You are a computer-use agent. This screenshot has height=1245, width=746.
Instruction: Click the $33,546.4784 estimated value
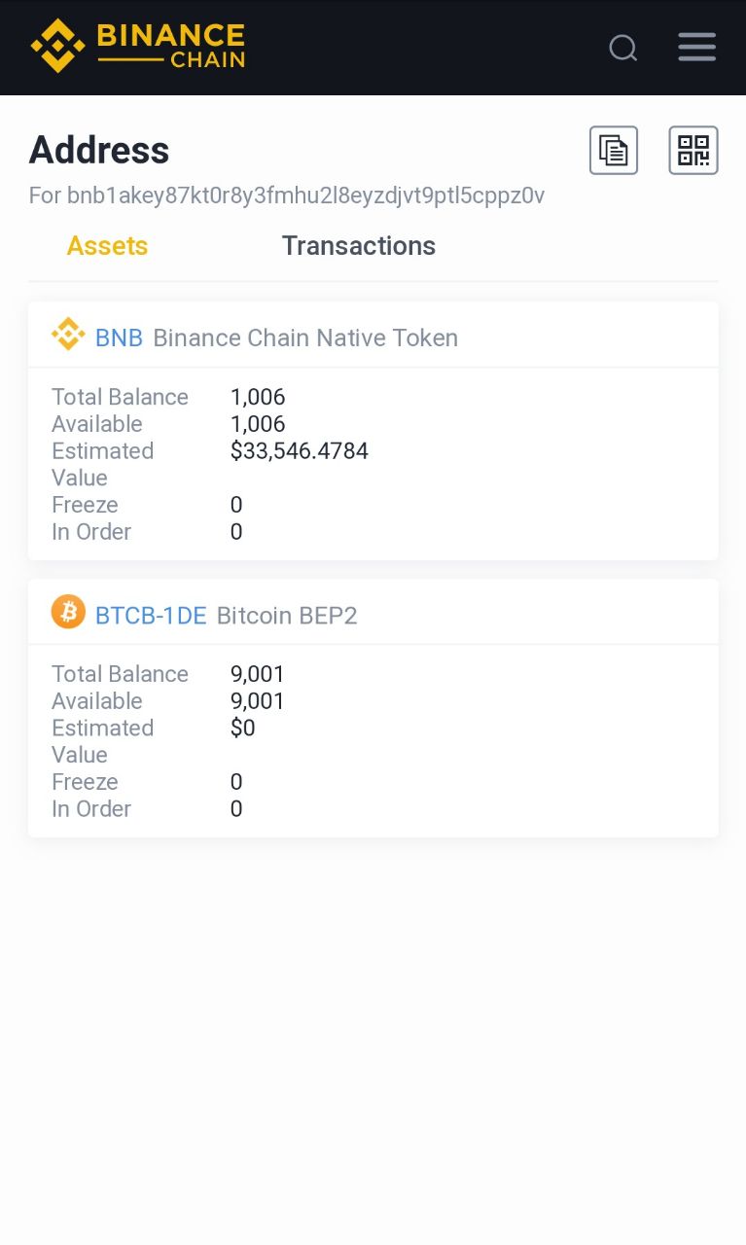point(300,451)
